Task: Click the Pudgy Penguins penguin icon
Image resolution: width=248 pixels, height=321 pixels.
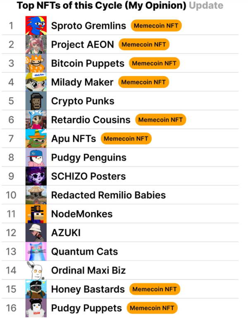Action: tap(36, 158)
